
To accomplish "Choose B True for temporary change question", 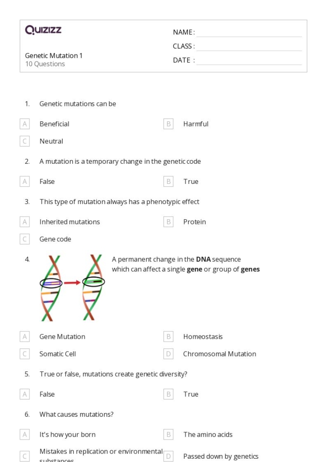I will 169,182.
